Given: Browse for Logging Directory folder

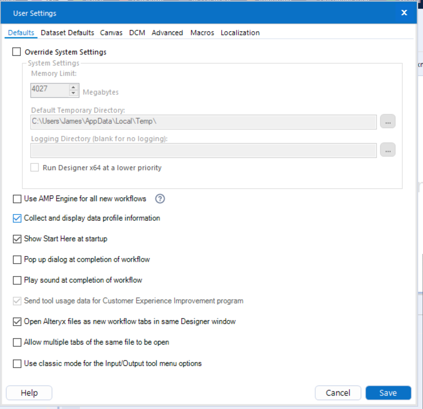Looking at the screenshot, I should coord(388,150).
